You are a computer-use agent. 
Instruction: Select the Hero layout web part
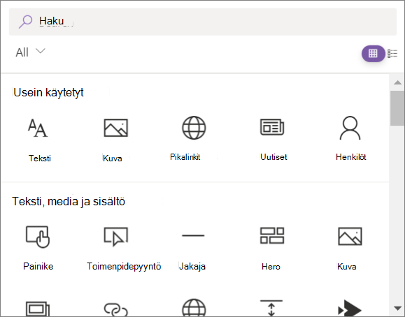272,235
